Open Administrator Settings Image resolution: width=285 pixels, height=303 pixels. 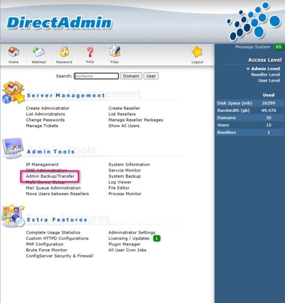click(132, 233)
